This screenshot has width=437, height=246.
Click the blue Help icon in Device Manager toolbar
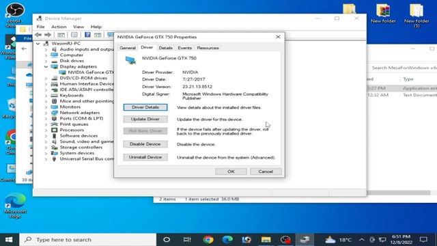click(87, 35)
